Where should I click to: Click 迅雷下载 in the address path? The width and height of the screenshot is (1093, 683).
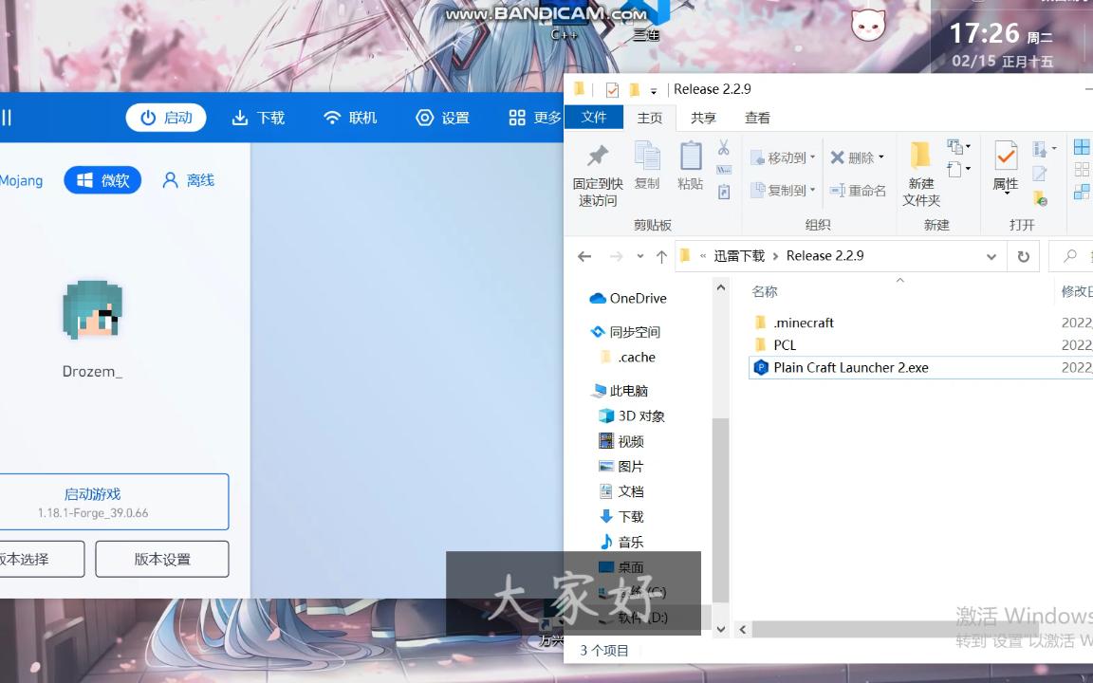tap(739, 256)
